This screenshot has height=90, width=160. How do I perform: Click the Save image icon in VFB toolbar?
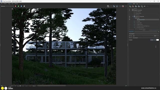point(108,6)
